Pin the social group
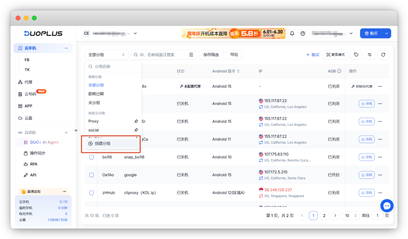 (x=136, y=130)
